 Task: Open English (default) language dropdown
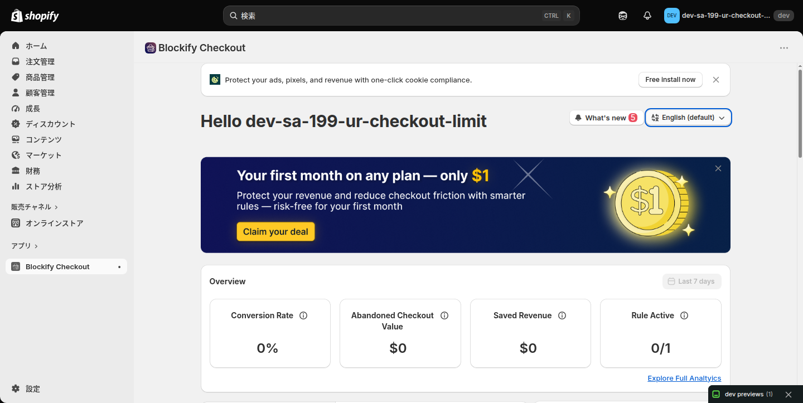coord(688,118)
